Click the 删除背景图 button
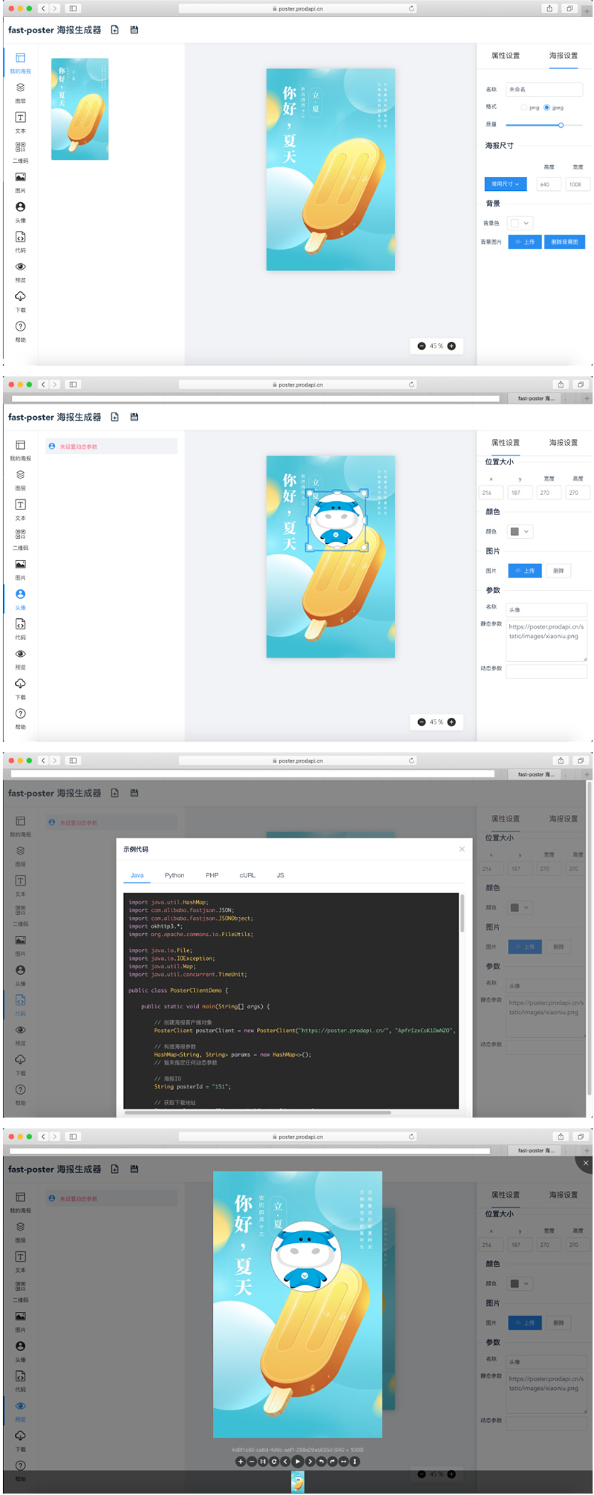Viewport: 594px width, 1495px height. pyautogui.click(x=564, y=241)
